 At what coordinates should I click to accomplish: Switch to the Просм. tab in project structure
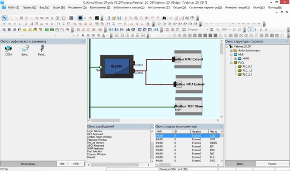click(273, 164)
